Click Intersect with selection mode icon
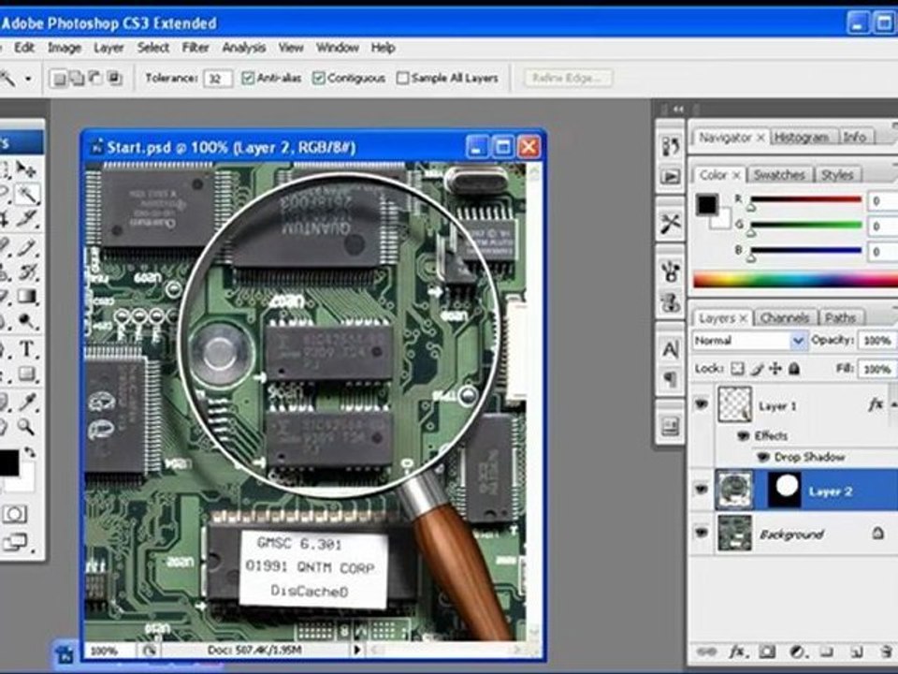 (114, 78)
